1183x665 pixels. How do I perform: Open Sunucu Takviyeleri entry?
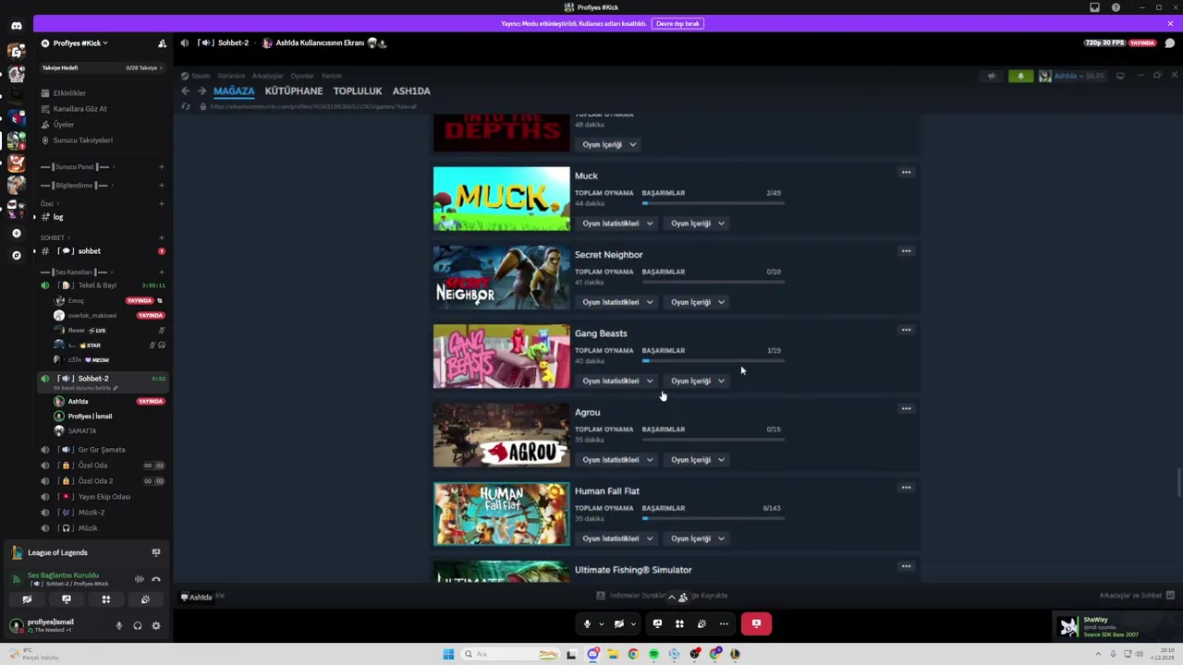point(82,140)
